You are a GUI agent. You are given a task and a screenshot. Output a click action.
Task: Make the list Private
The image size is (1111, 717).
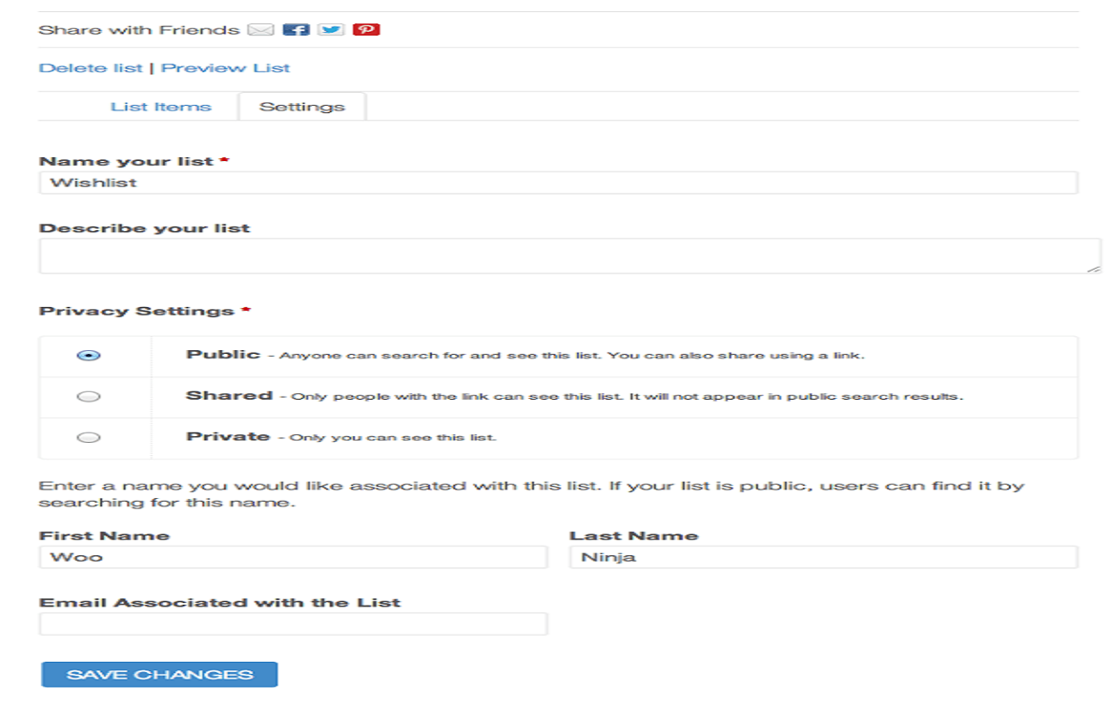(88, 436)
